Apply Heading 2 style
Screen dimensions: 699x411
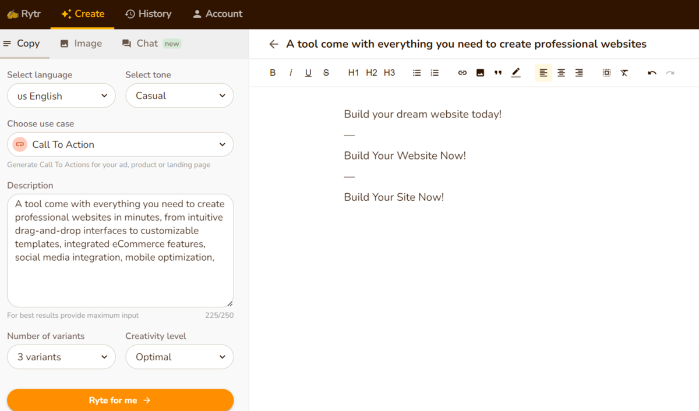tap(372, 73)
